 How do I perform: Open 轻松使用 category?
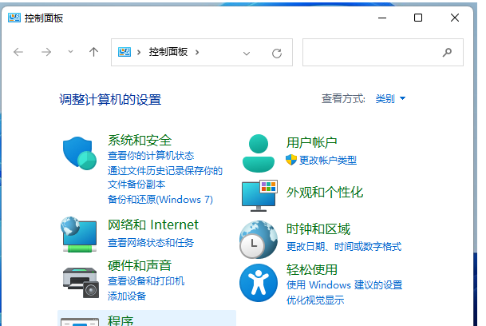(312, 269)
